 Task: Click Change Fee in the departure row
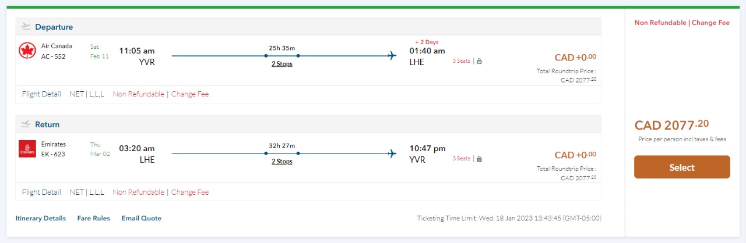tap(190, 94)
